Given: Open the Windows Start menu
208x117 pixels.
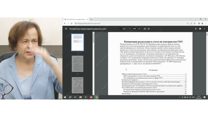Looking at the screenshot, I should (65, 97).
